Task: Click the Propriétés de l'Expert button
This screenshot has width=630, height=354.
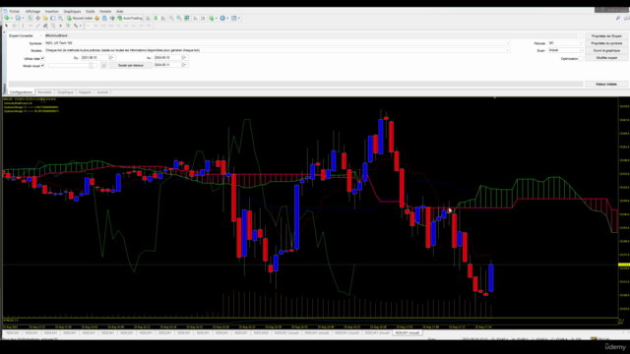Action: coord(606,36)
